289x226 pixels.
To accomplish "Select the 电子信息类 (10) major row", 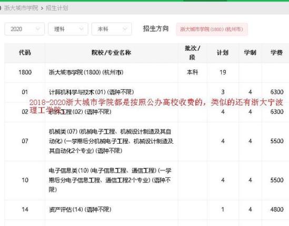I will coord(147,180).
